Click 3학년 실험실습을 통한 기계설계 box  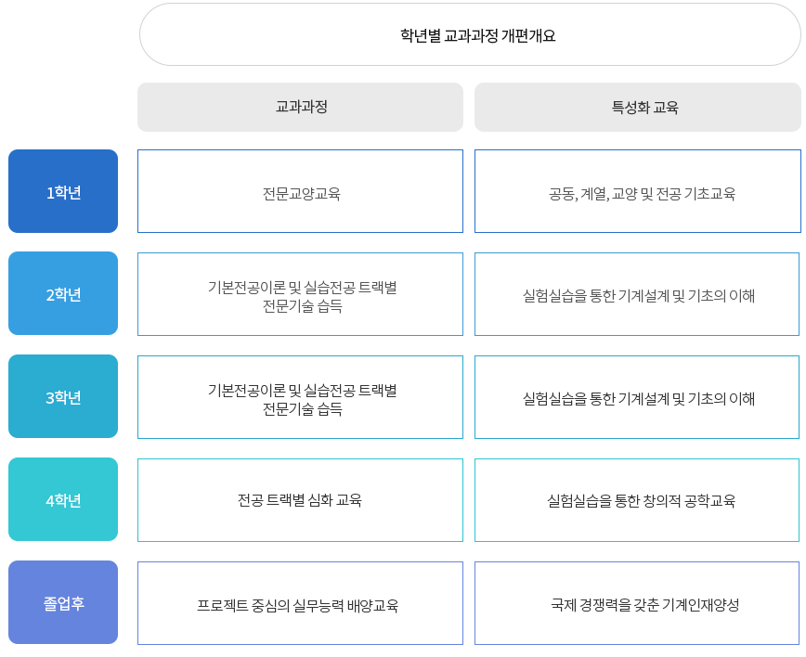pyautogui.click(x=638, y=397)
